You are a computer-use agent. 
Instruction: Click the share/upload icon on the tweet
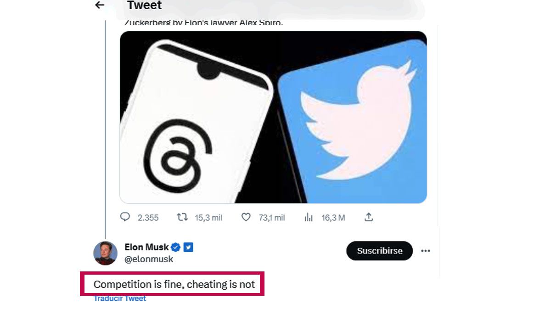(369, 217)
